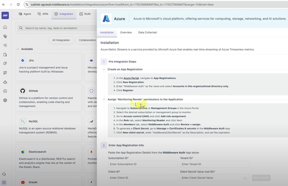Viewport: 288px width, 186px height.
Task: Select the Collaboration filter chip
Action: click(87, 40)
